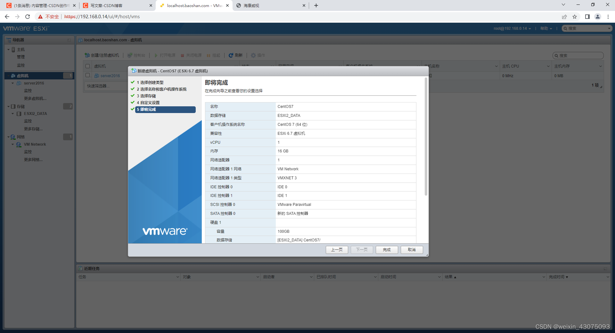Image resolution: width=615 pixels, height=333 pixels.
Task: Collapse the ESXI2_DATA tree node
Action: pyautogui.click(x=13, y=114)
